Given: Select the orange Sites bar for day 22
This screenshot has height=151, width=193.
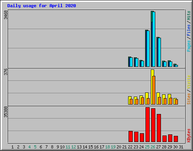Looking at the screenshot, I should click(x=131, y=102).
